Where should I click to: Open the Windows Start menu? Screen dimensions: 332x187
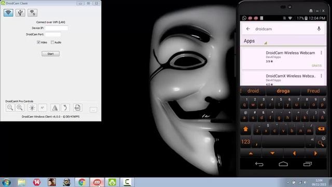tap(6, 182)
